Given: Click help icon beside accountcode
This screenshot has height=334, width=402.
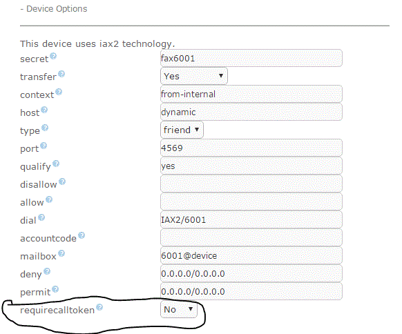Looking at the screenshot, I should click(x=82, y=235).
